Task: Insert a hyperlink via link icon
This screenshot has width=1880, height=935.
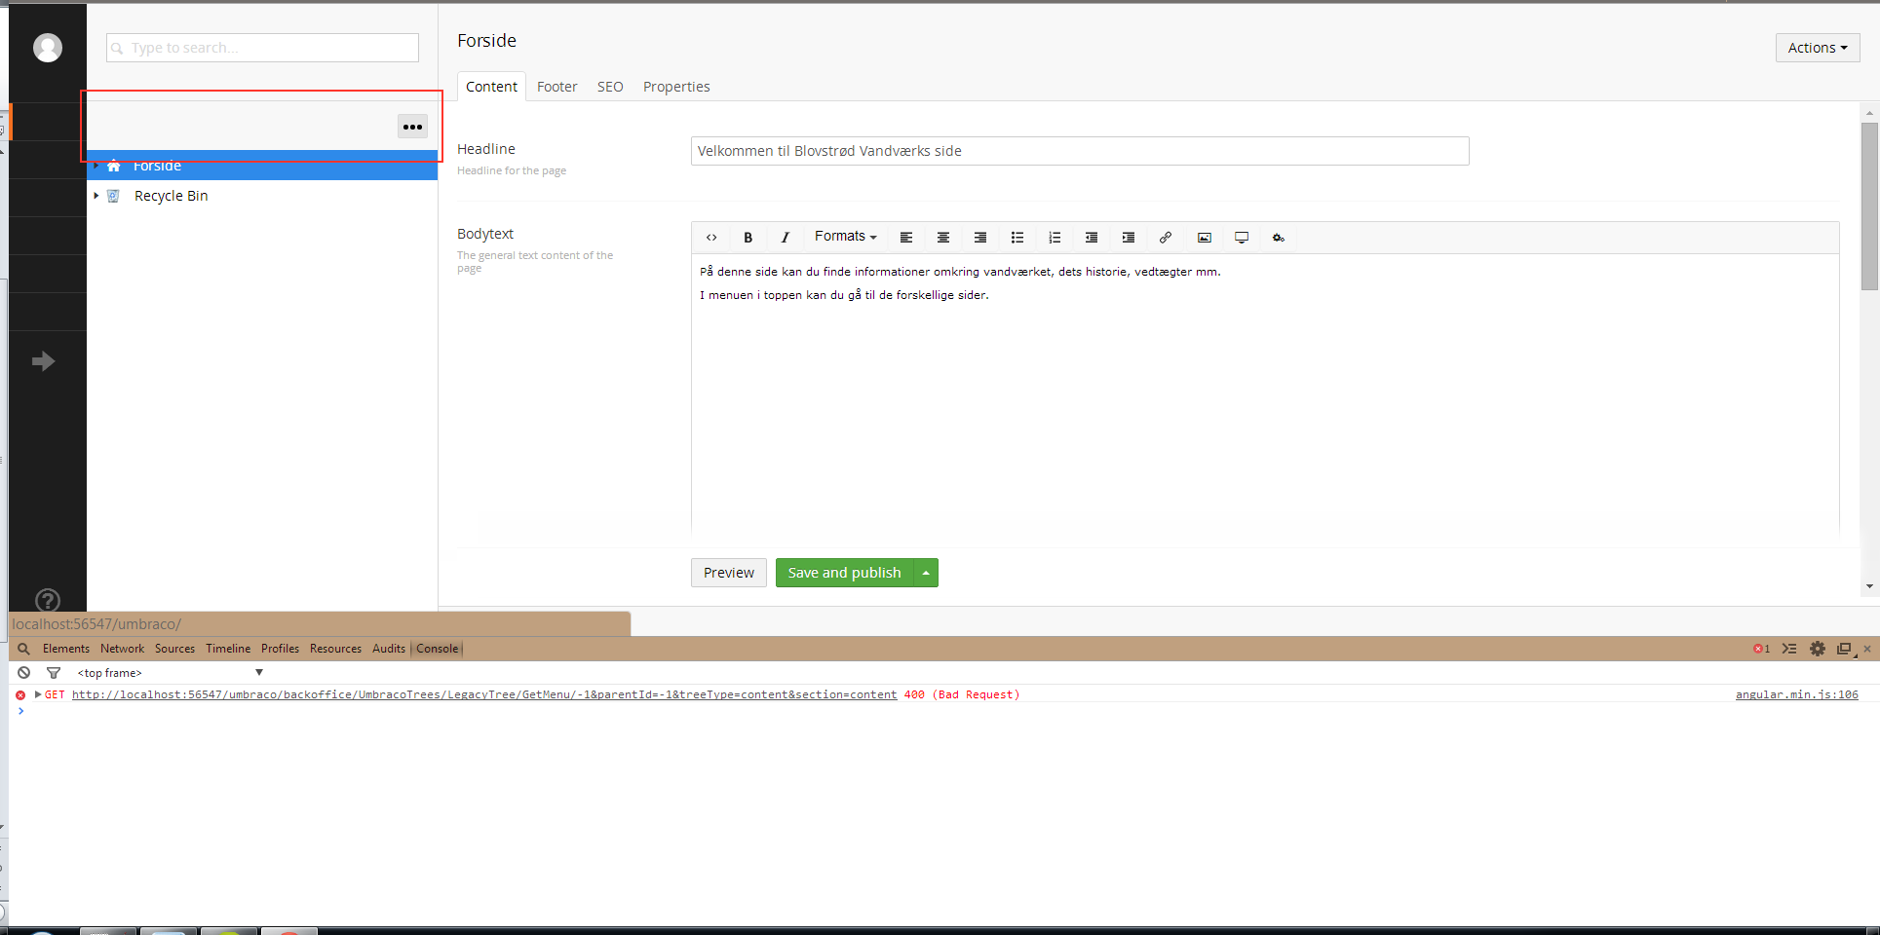Action: click(x=1166, y=238)
